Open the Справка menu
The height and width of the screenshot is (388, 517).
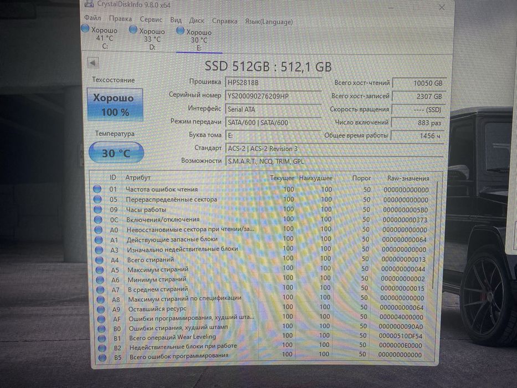click(x=224, y=21)
